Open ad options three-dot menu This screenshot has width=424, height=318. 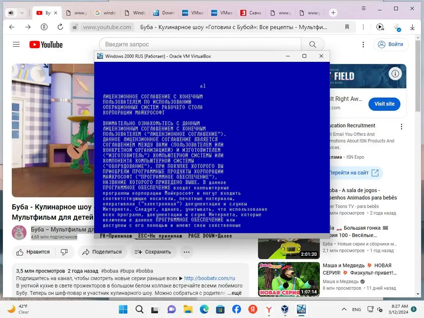click(x=401, y=127)
